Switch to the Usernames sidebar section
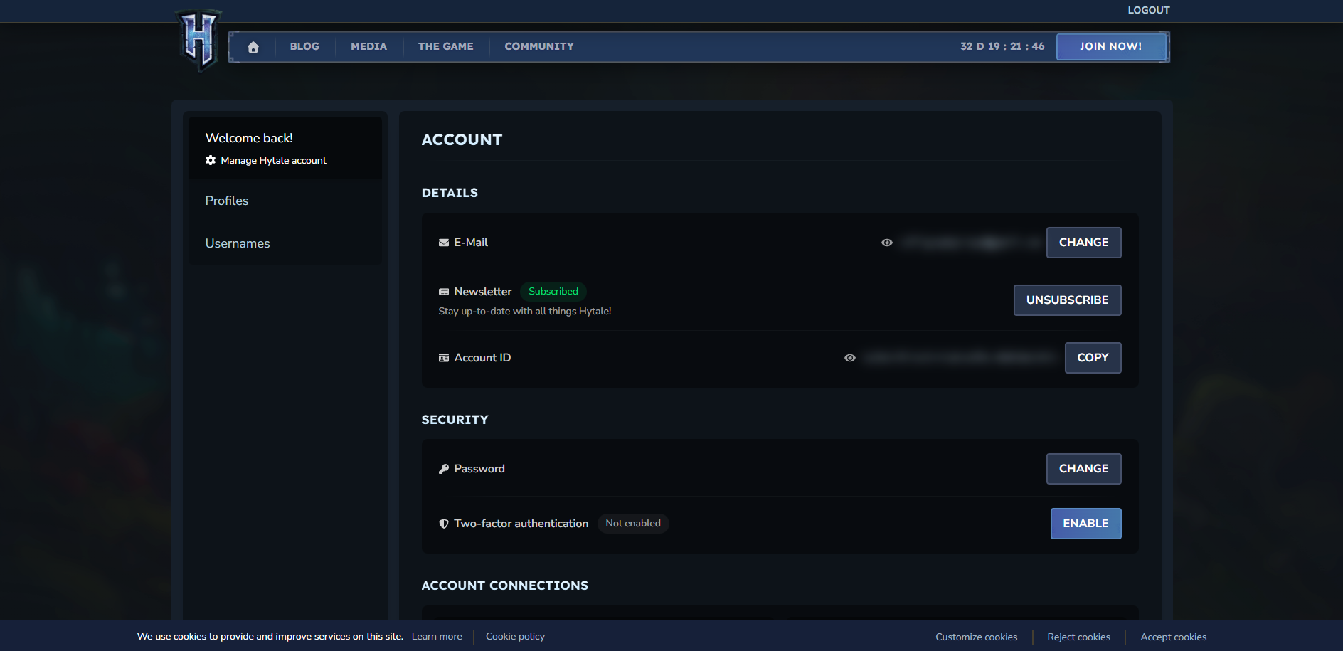This screenshot has height=651, width=1343. click(x=238, y=243)
